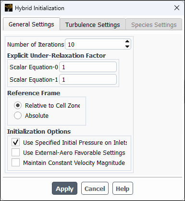Decrease Number of Iterations with down arrow
Viewport: 185px width, 201px height.
127,47
